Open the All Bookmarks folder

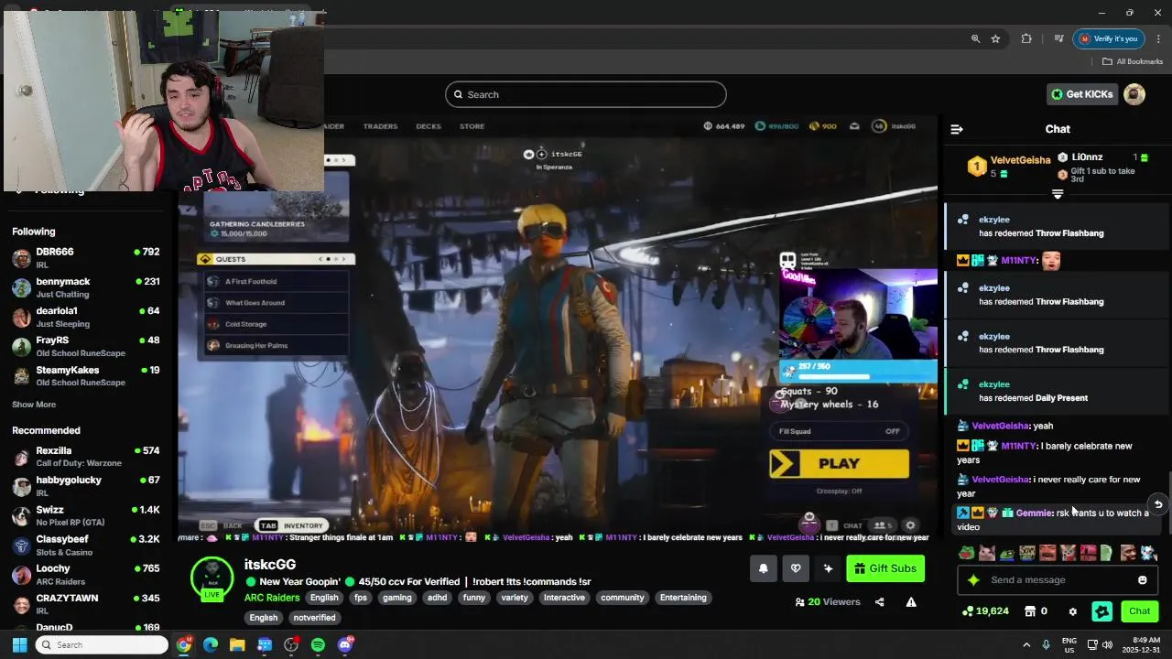point(1133,61)
